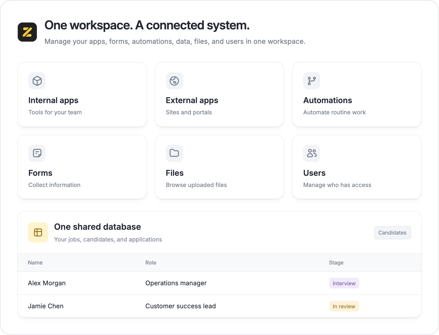Click the folder icon for Files

pyautogui.click(x=174, y=153)
